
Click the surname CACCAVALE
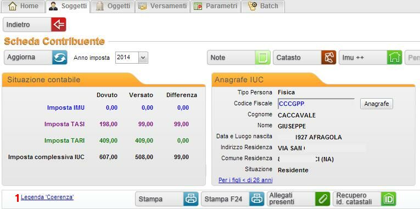point(297,115)
